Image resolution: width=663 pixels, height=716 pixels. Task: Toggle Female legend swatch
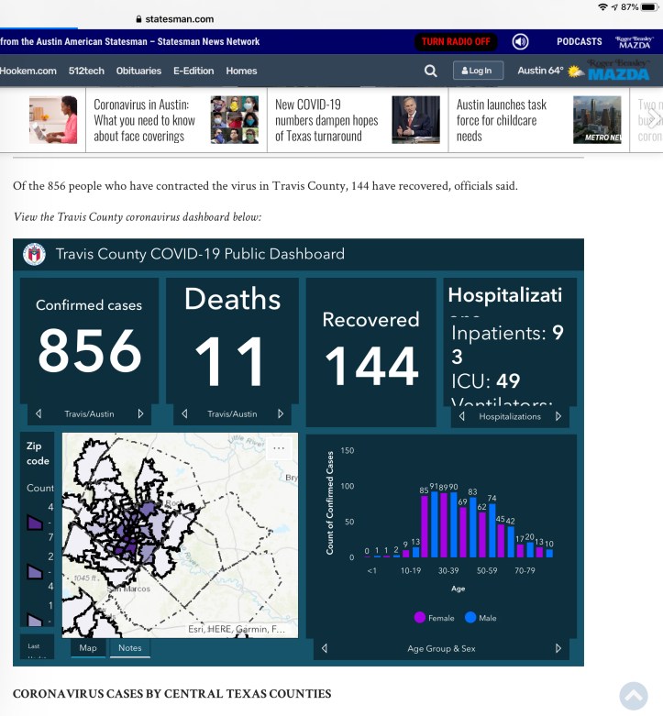pos(420,617)
